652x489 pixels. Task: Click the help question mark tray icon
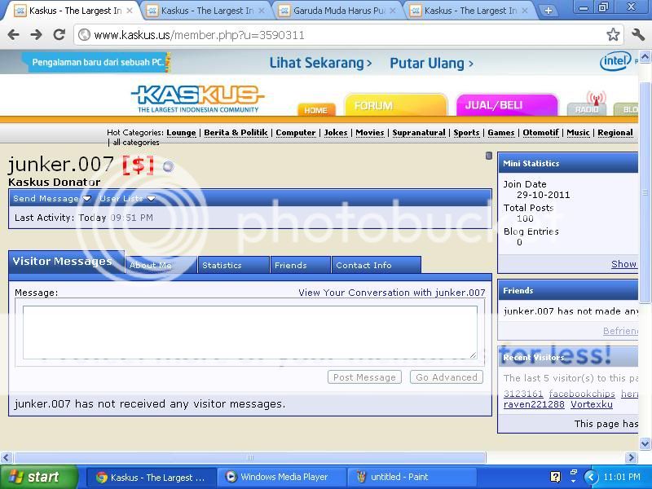point(555,477)
